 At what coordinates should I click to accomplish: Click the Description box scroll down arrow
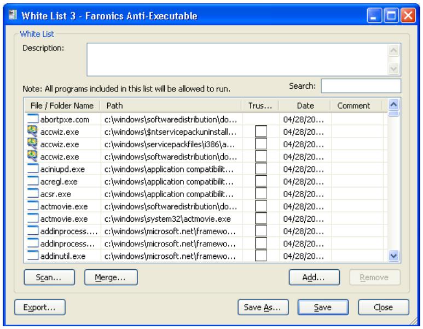click(393, 68)
